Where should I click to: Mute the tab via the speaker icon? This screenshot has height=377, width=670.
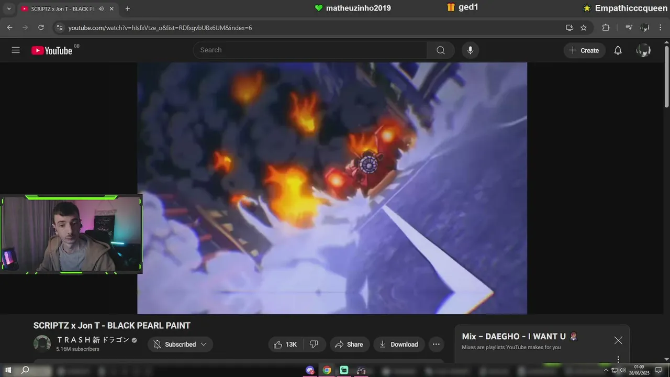point(101,9)
